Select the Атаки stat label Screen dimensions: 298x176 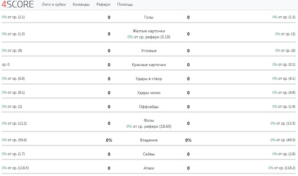click(x=149, y=168)
